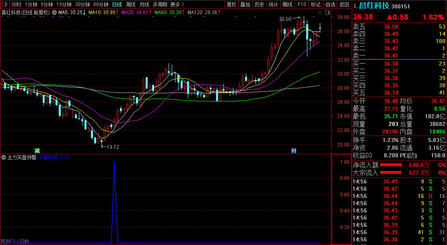Open the 主力实盘预警 indicator dropdown arrow
The height and width of the screenshot is (245, 447).
(4, 157)
